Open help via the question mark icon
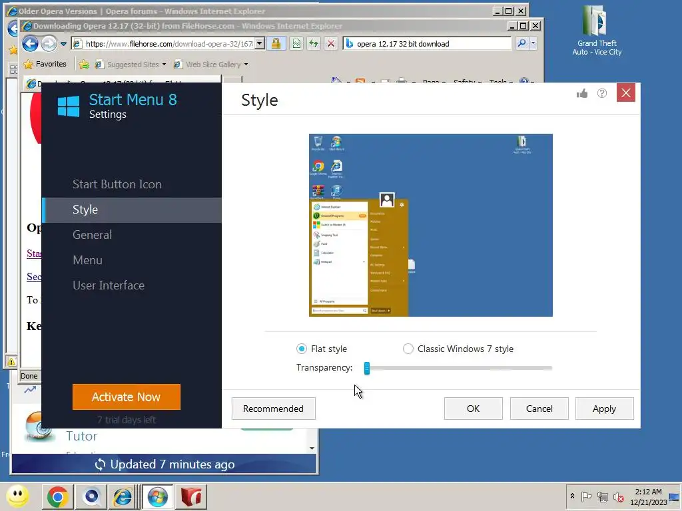Screen dimensions: 682x511 point(602,93)
